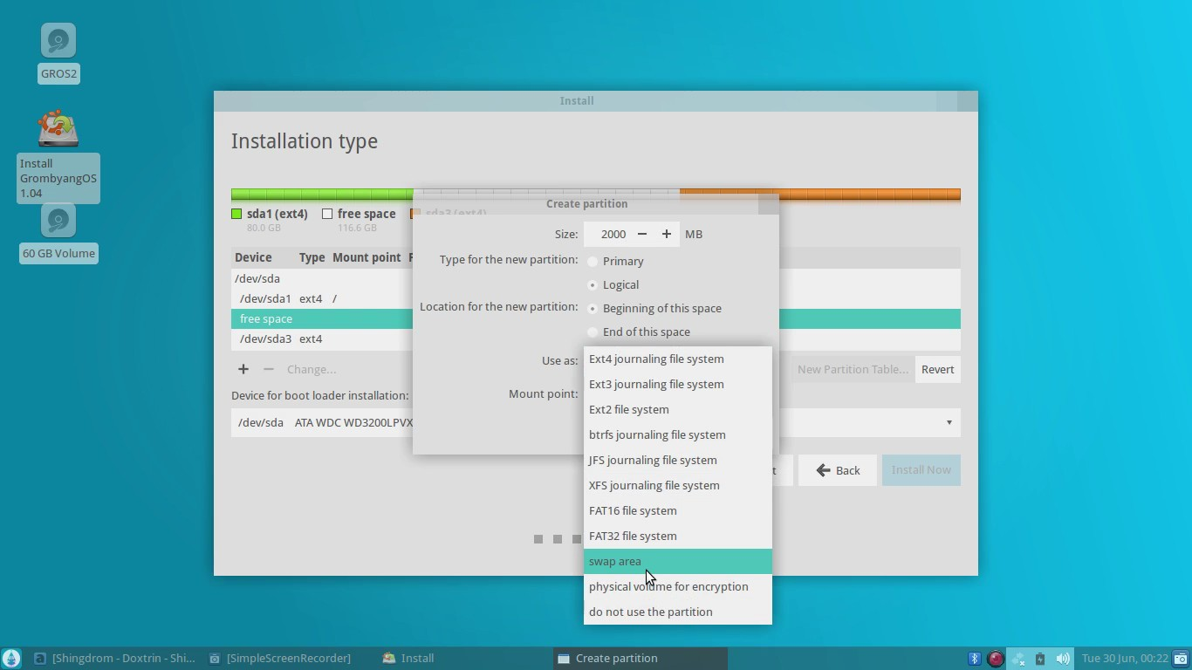The width and height of the screenshot is (1192, 670).
Task: Select Ext4 journaling file system option
Action: point(678,359)
